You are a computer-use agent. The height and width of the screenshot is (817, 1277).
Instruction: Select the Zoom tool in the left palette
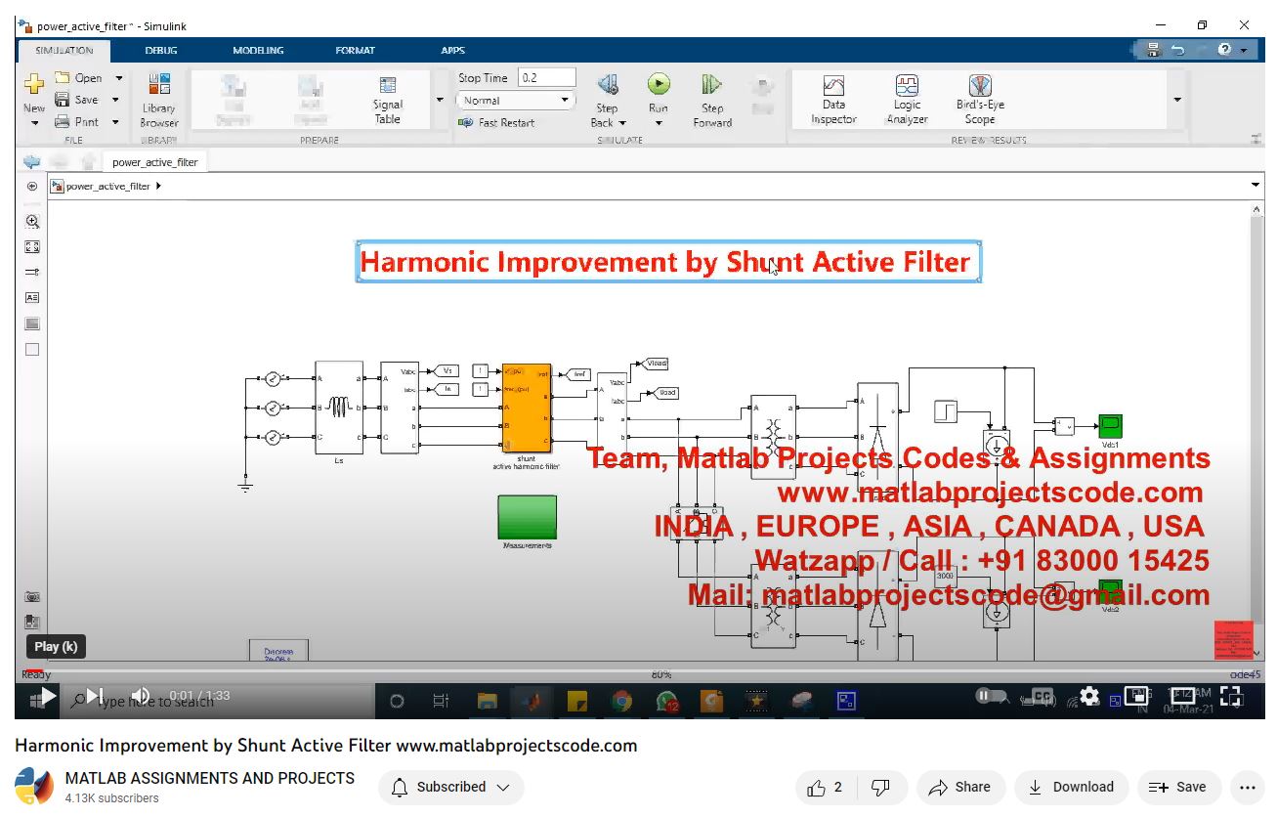click(x=32, y=222)
